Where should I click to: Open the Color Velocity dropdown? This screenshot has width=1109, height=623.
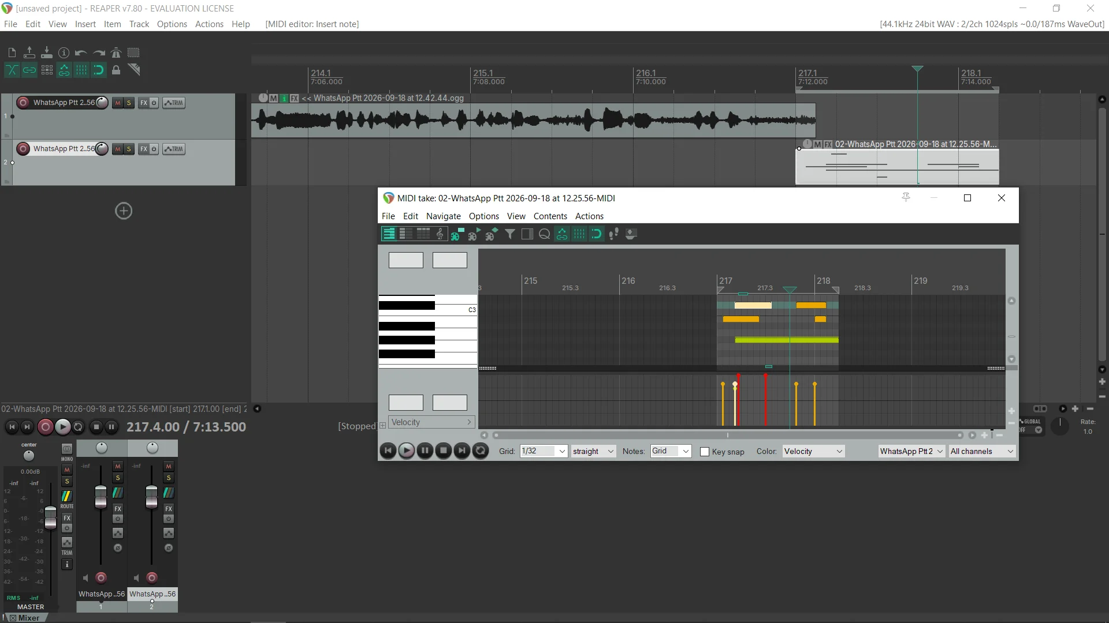813,451
